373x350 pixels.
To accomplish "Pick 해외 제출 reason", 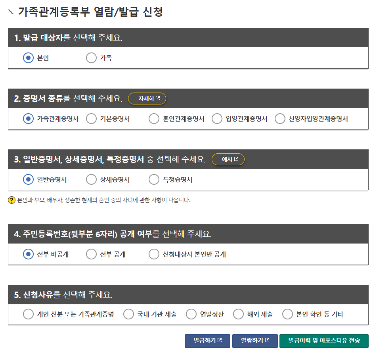I will (x=238, y=314).
